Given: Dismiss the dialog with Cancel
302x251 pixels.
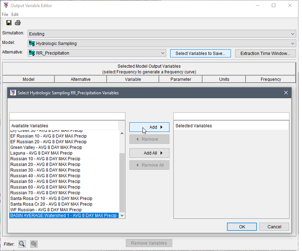Looking at the screenshot, I should point(274,226).
